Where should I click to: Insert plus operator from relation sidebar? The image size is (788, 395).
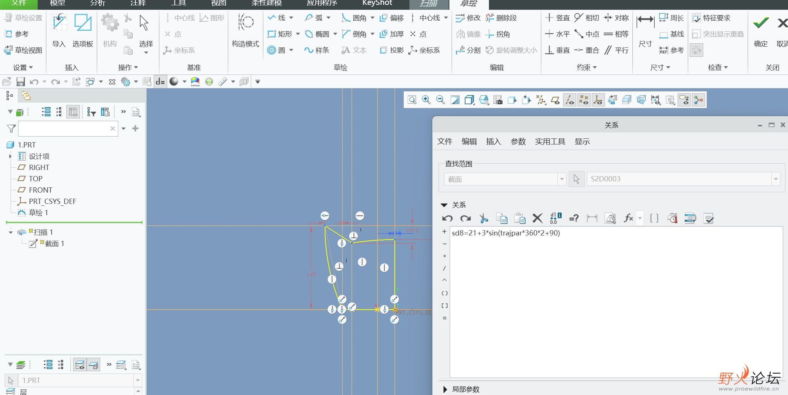(444, 232)
